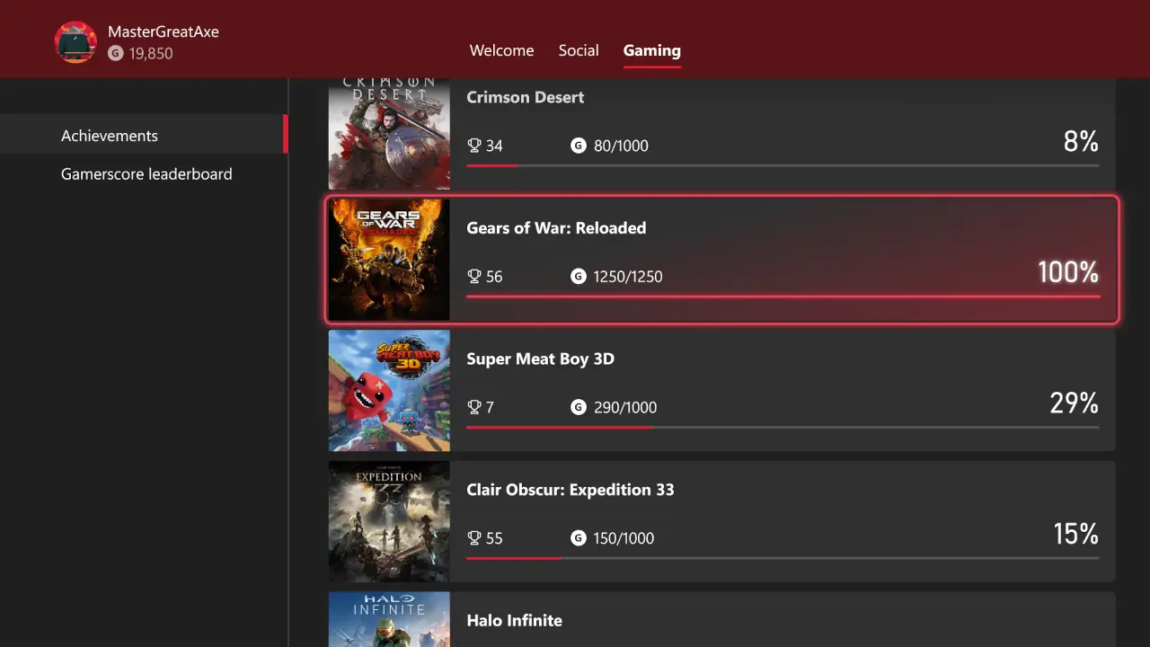Image resolution: width=1150 pixels, height=647 pixels.
Task: Open the Super Meat Boy 3D cover art
Action: (x=389, y=391)
